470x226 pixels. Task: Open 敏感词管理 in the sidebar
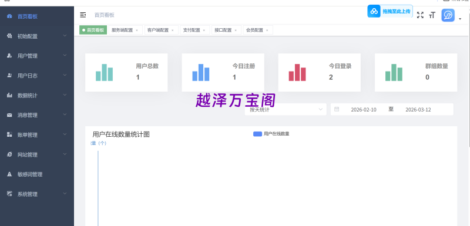click(37, 174)
